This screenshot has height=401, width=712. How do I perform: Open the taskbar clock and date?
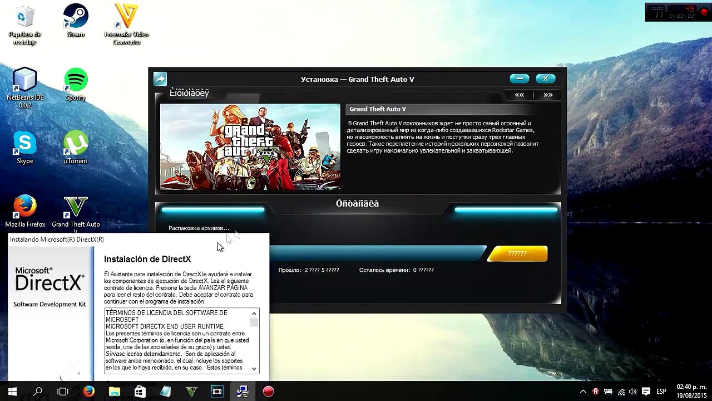[691, 391]
